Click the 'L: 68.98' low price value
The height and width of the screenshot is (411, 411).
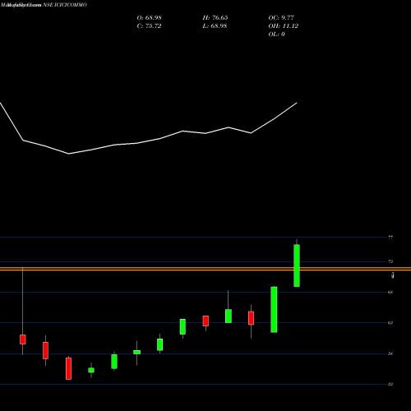coord(215,26)
